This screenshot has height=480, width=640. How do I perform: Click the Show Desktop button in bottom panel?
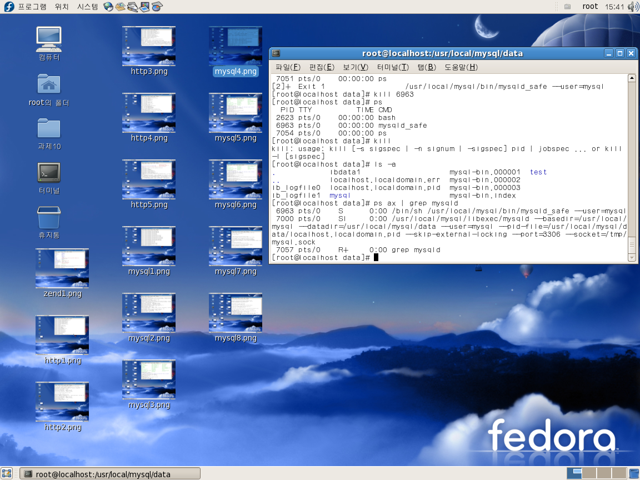click(7, 473)
